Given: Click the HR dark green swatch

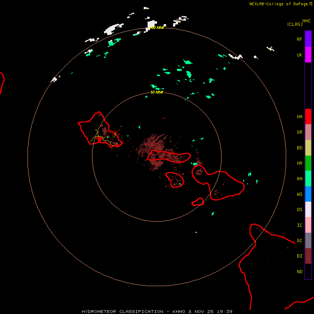Looking at the screenshot, I should click(x=308, y=163).
